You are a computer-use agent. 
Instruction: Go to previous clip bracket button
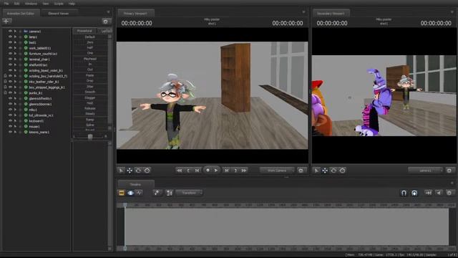click(188, 171)
